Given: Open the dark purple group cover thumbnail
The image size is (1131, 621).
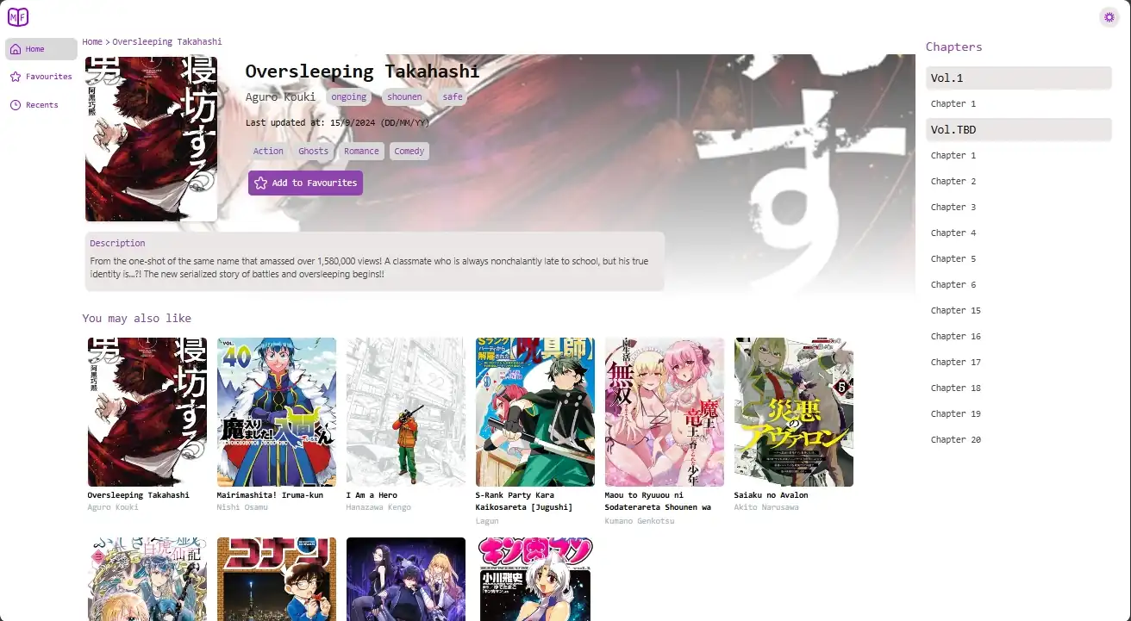Looking at the screenshot, I should click(406, 579).
